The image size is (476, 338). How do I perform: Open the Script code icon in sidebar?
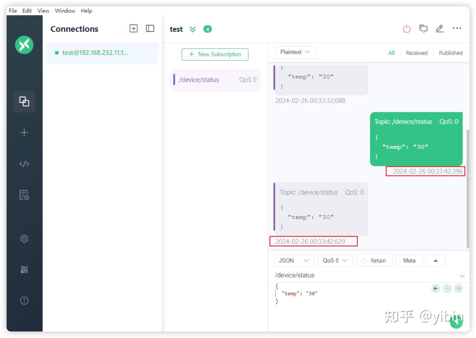coord(24,164)
